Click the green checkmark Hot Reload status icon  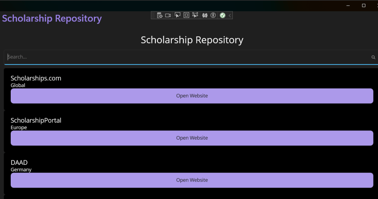click(x=222, y=15)
